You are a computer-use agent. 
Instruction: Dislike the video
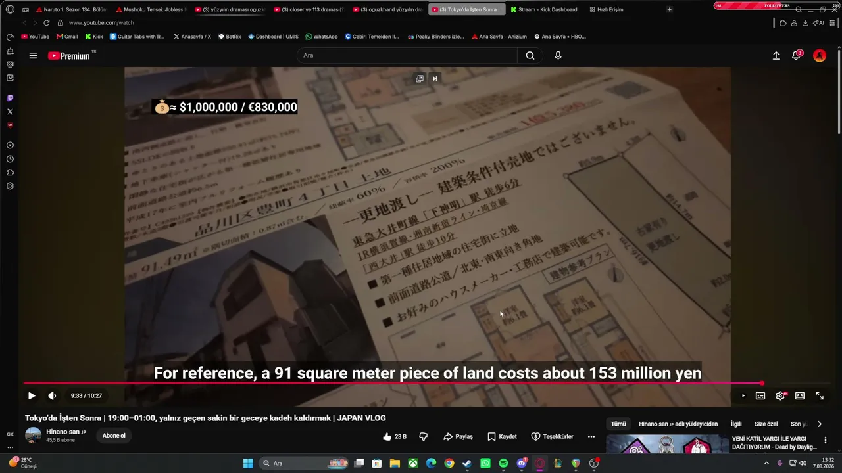[424, 436]
